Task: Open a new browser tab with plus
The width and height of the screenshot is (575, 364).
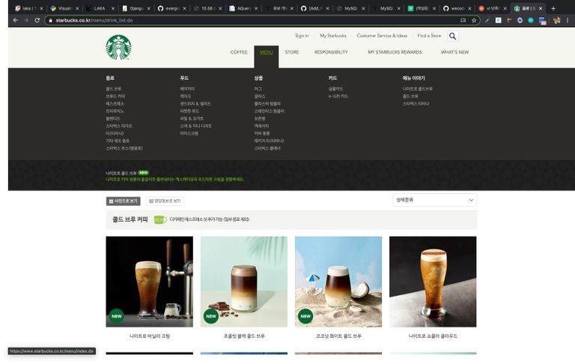Action: pyautogui.click(x=553, y=8)
